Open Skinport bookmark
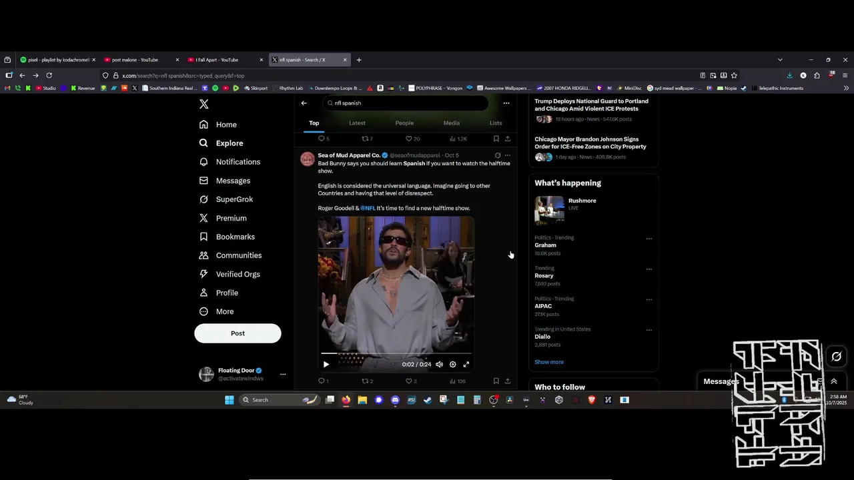Screen dimensions: 854x480 (x=256, y=88)
